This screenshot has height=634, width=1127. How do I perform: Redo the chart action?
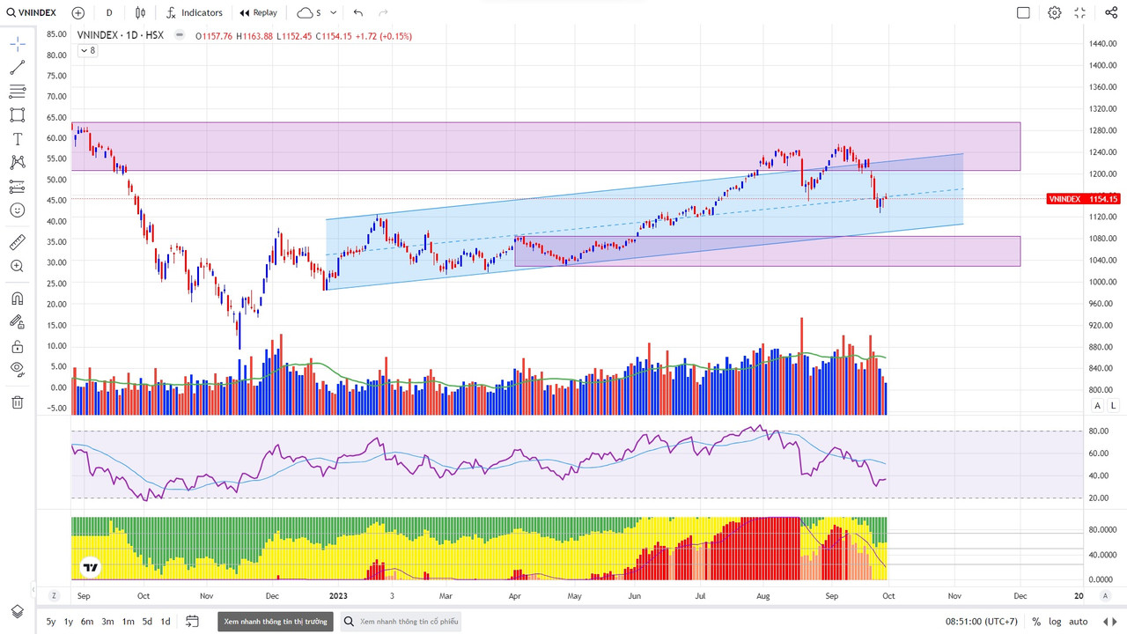pyautogui.click(x=382, y=12)
